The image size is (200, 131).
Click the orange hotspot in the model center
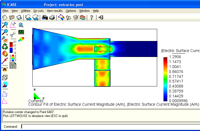pyautogui.click(x=85, y=49)
